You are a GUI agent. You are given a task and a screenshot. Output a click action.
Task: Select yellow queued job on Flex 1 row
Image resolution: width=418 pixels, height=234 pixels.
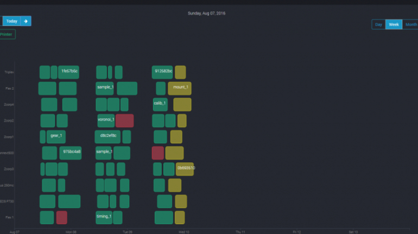click(180, 218)
